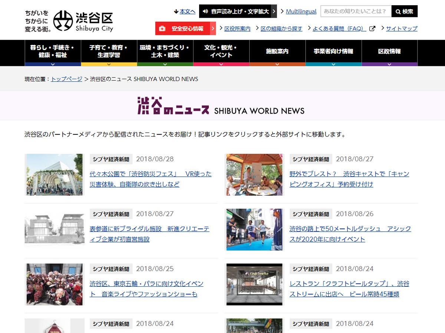Screen dimensions: 445x333
Task: Go to 区役所案内 link
Action: [237, 28]
